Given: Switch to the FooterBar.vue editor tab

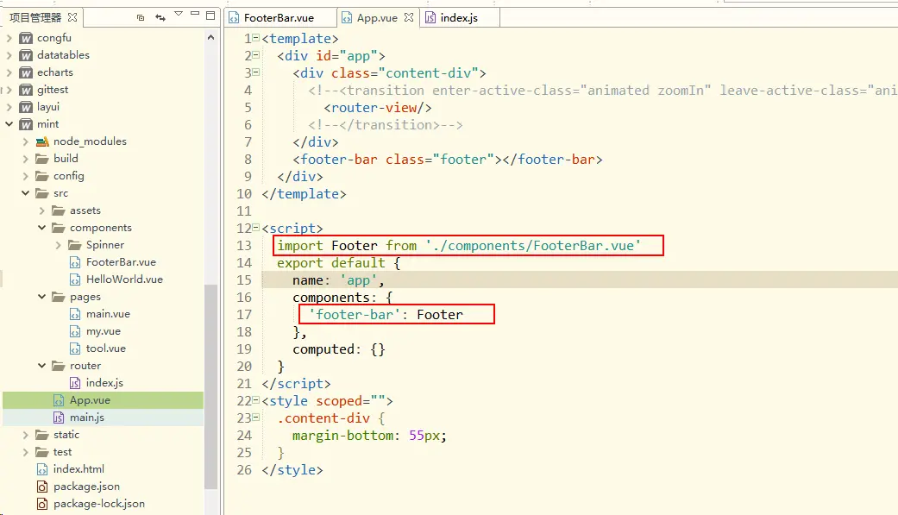Looking at the screenshot, I should [271, 18].
